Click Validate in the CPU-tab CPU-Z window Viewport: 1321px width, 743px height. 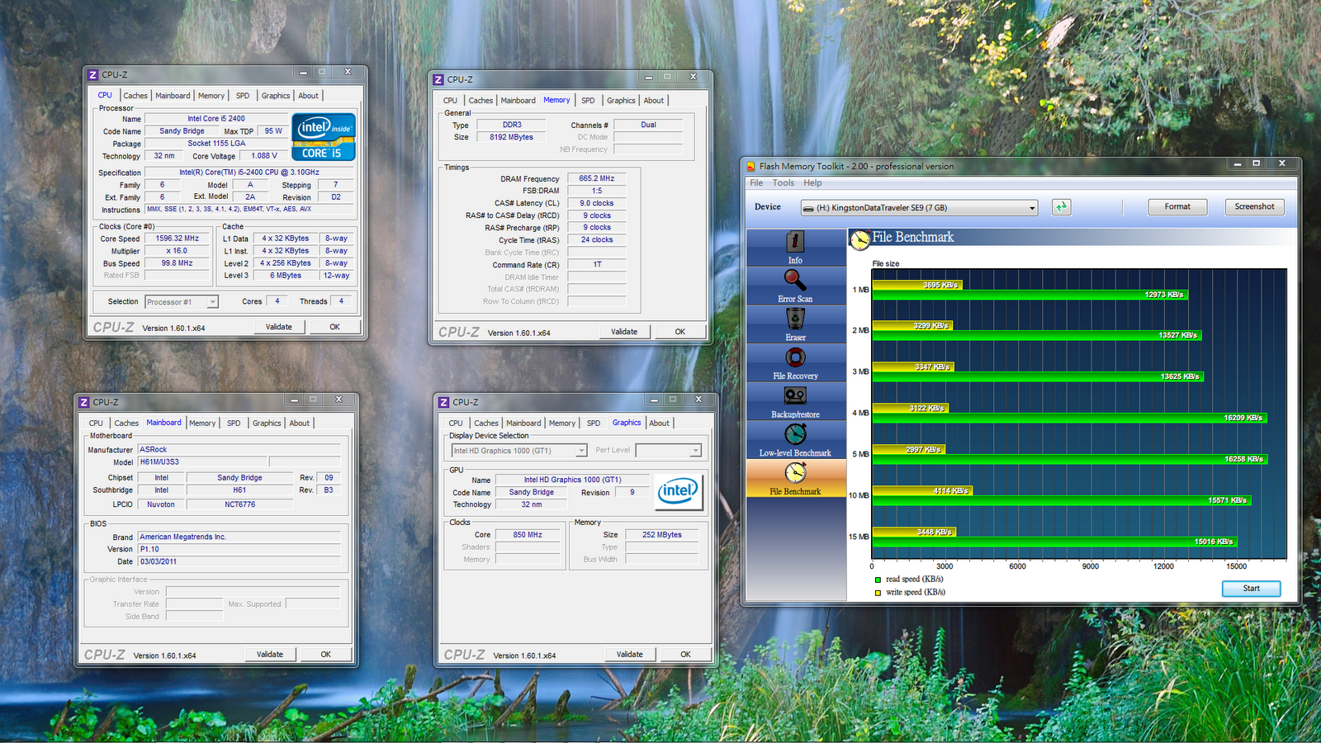pos(279,327)
